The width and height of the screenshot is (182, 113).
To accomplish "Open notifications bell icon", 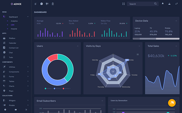I will pos(163,4).
